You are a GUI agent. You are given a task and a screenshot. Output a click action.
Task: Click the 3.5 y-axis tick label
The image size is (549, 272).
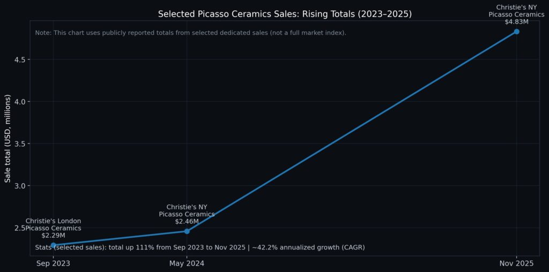tap(19, 143)
